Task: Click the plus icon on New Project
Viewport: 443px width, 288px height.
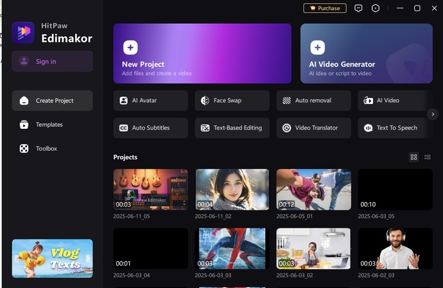Action: [130, 47]
